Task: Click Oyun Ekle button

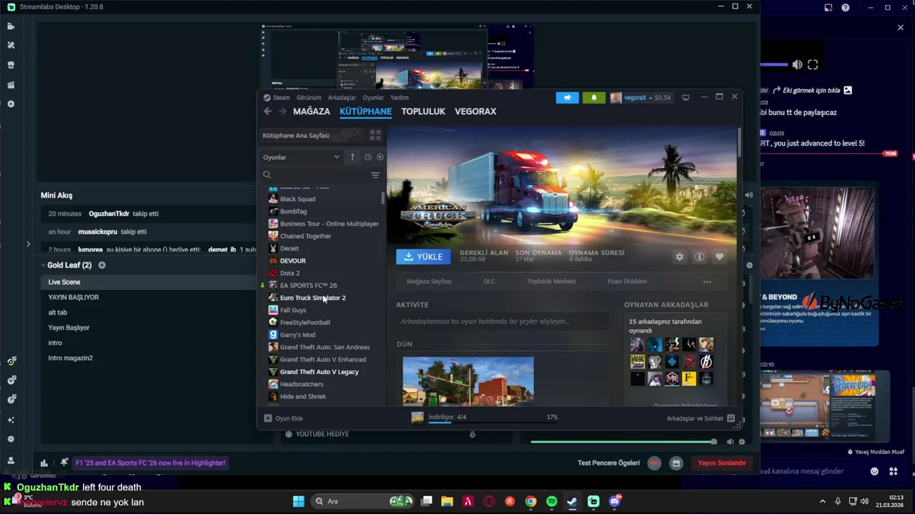Action: (284, 418)
